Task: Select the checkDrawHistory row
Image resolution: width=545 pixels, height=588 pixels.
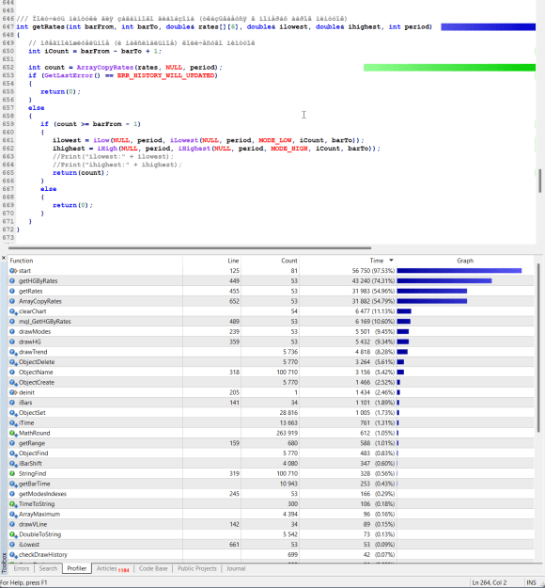Action: pyautogui.click(x=271, y=554)
